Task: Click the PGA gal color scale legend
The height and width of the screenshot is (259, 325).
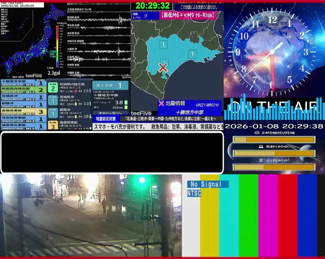Action: [x=58, y=47]
